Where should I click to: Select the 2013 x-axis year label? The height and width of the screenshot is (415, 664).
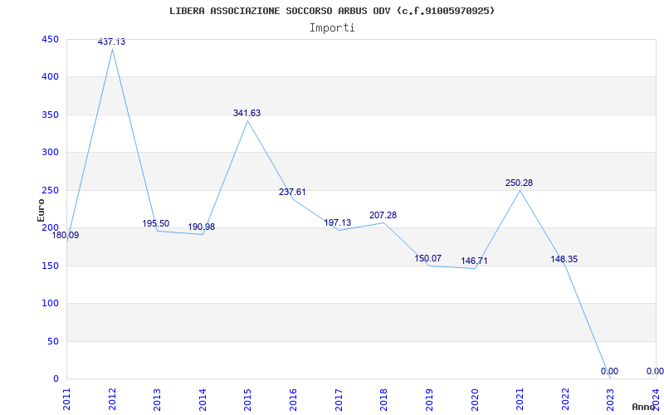tap(158, 398)
